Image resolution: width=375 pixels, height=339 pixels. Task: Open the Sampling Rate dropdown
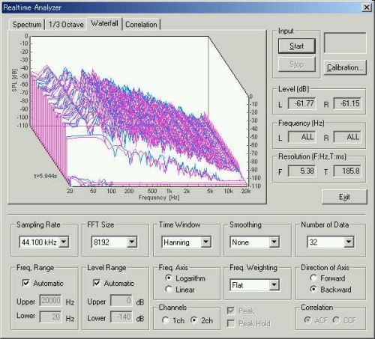64,242
